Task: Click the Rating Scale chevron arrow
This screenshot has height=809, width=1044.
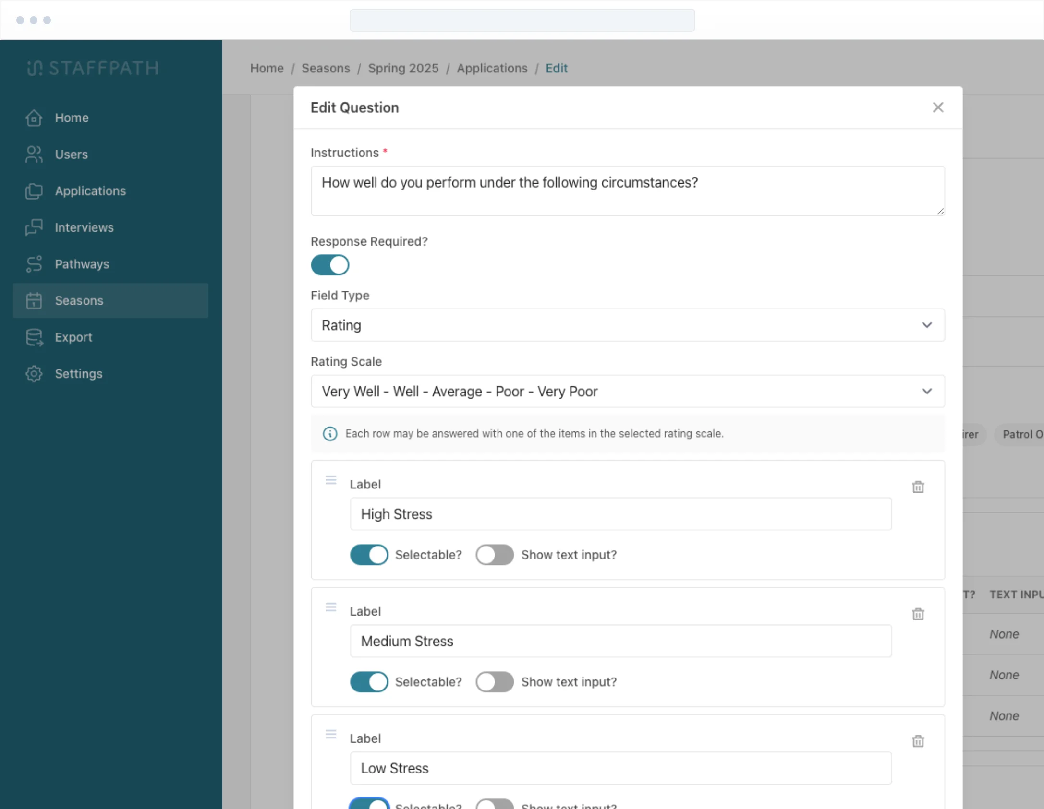Action: [927, 392]
